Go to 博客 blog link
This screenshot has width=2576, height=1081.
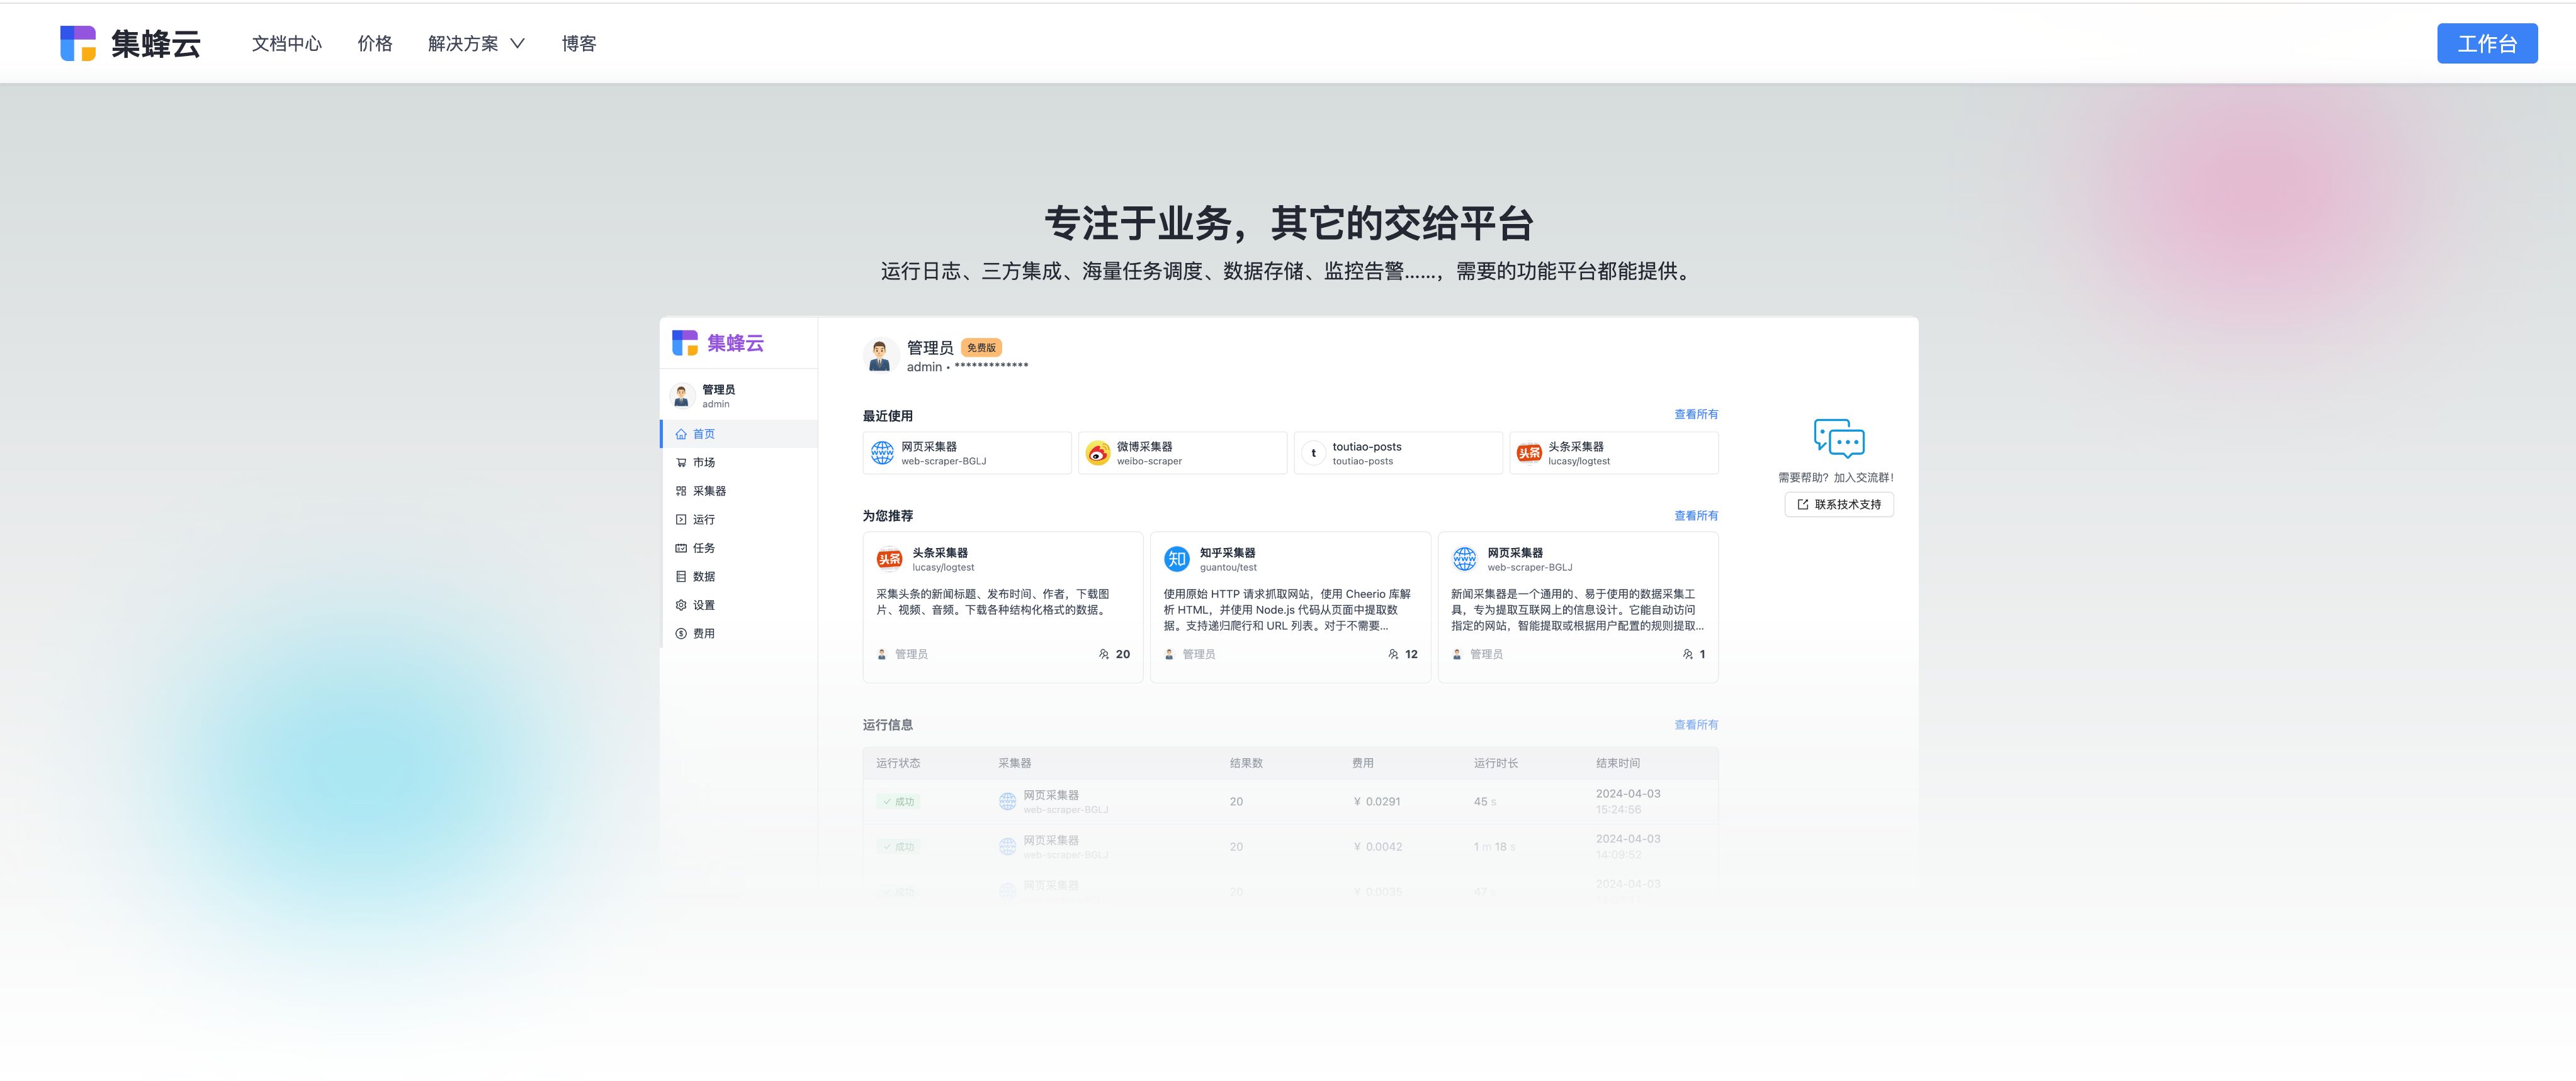(579, 44)
